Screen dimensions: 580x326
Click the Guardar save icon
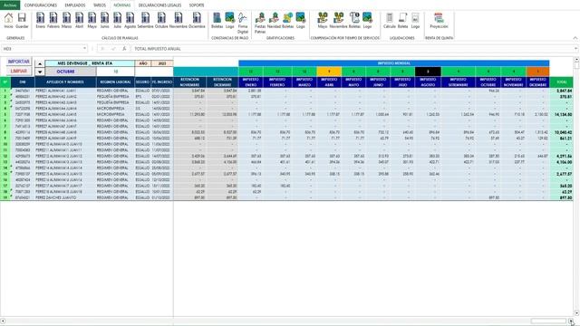(22, 20)
